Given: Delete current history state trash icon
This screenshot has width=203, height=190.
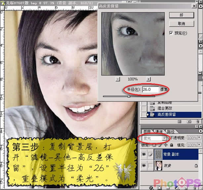Looking at the screenshot, I should click(198, 122).
